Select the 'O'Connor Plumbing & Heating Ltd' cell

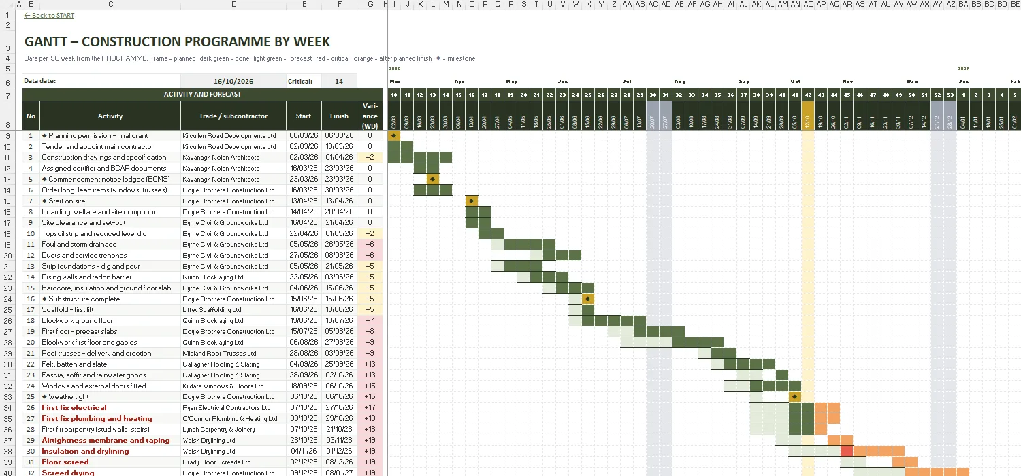[233, 418]
